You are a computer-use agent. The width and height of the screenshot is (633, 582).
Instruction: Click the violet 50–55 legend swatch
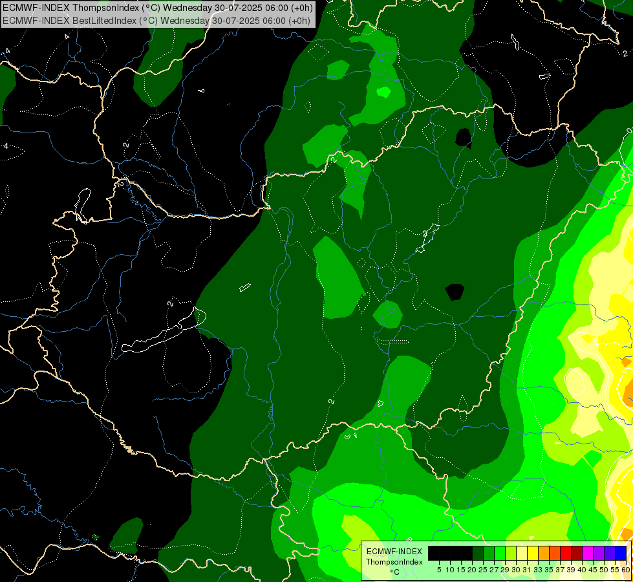(610, 553)
